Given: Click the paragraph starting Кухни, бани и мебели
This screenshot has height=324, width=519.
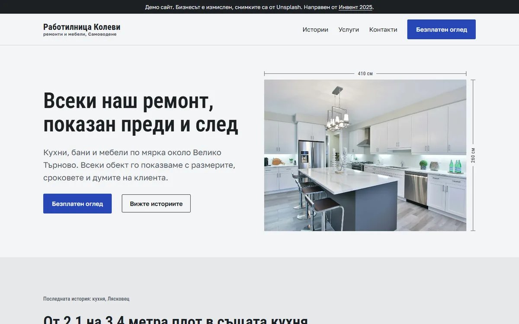Looking at the screenshot, I should point(139,165).
